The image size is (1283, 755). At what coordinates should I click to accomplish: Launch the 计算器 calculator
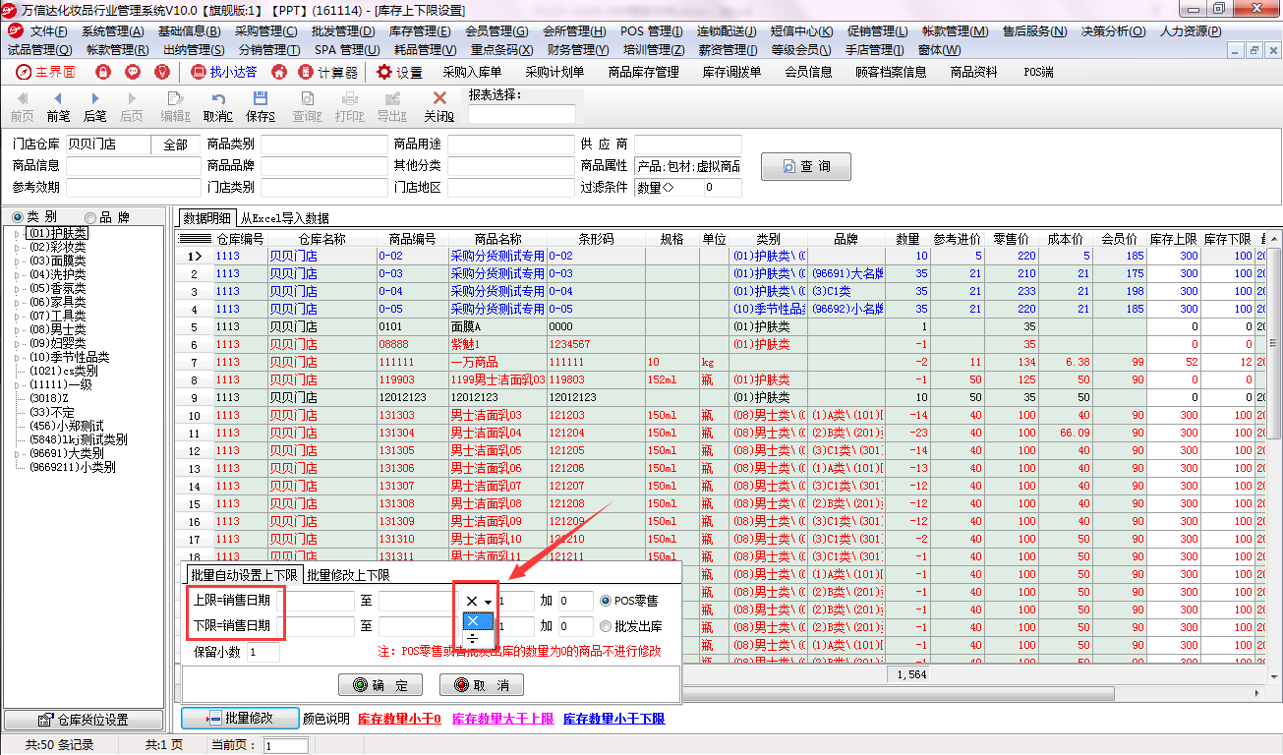click(x=328, y=72)
